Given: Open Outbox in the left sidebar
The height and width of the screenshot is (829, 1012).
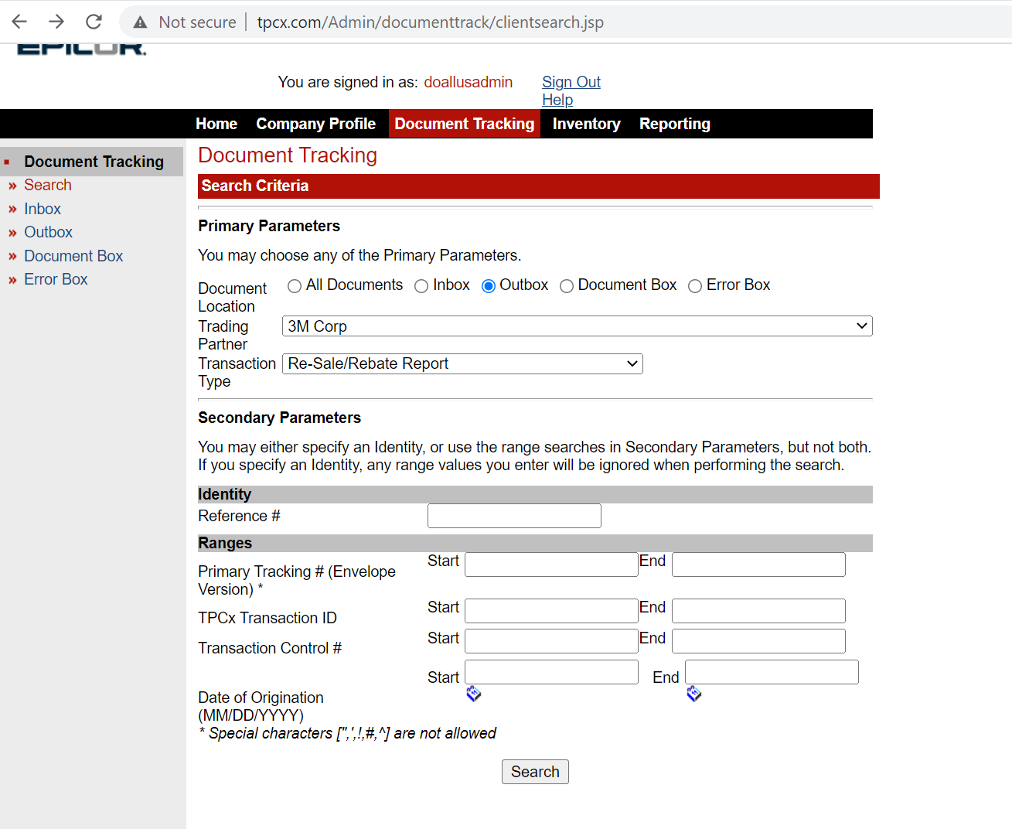Looking at the screenshot, I should coord(48,232).
